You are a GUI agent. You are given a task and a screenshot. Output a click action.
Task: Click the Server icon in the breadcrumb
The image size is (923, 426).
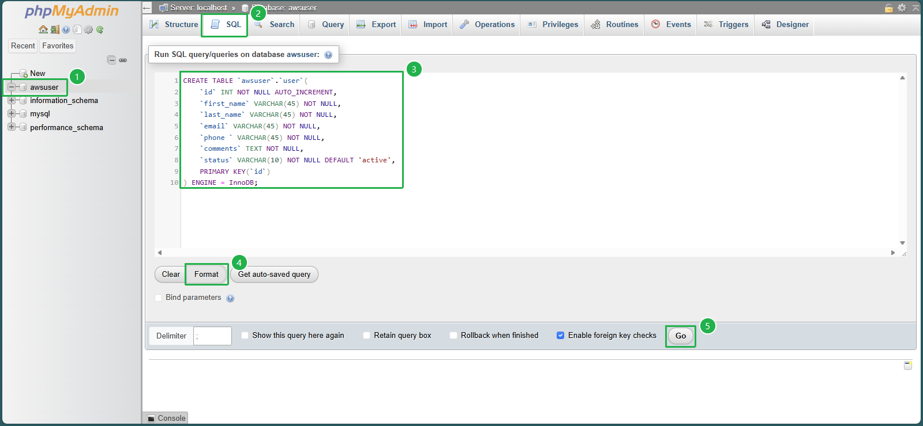163,8
